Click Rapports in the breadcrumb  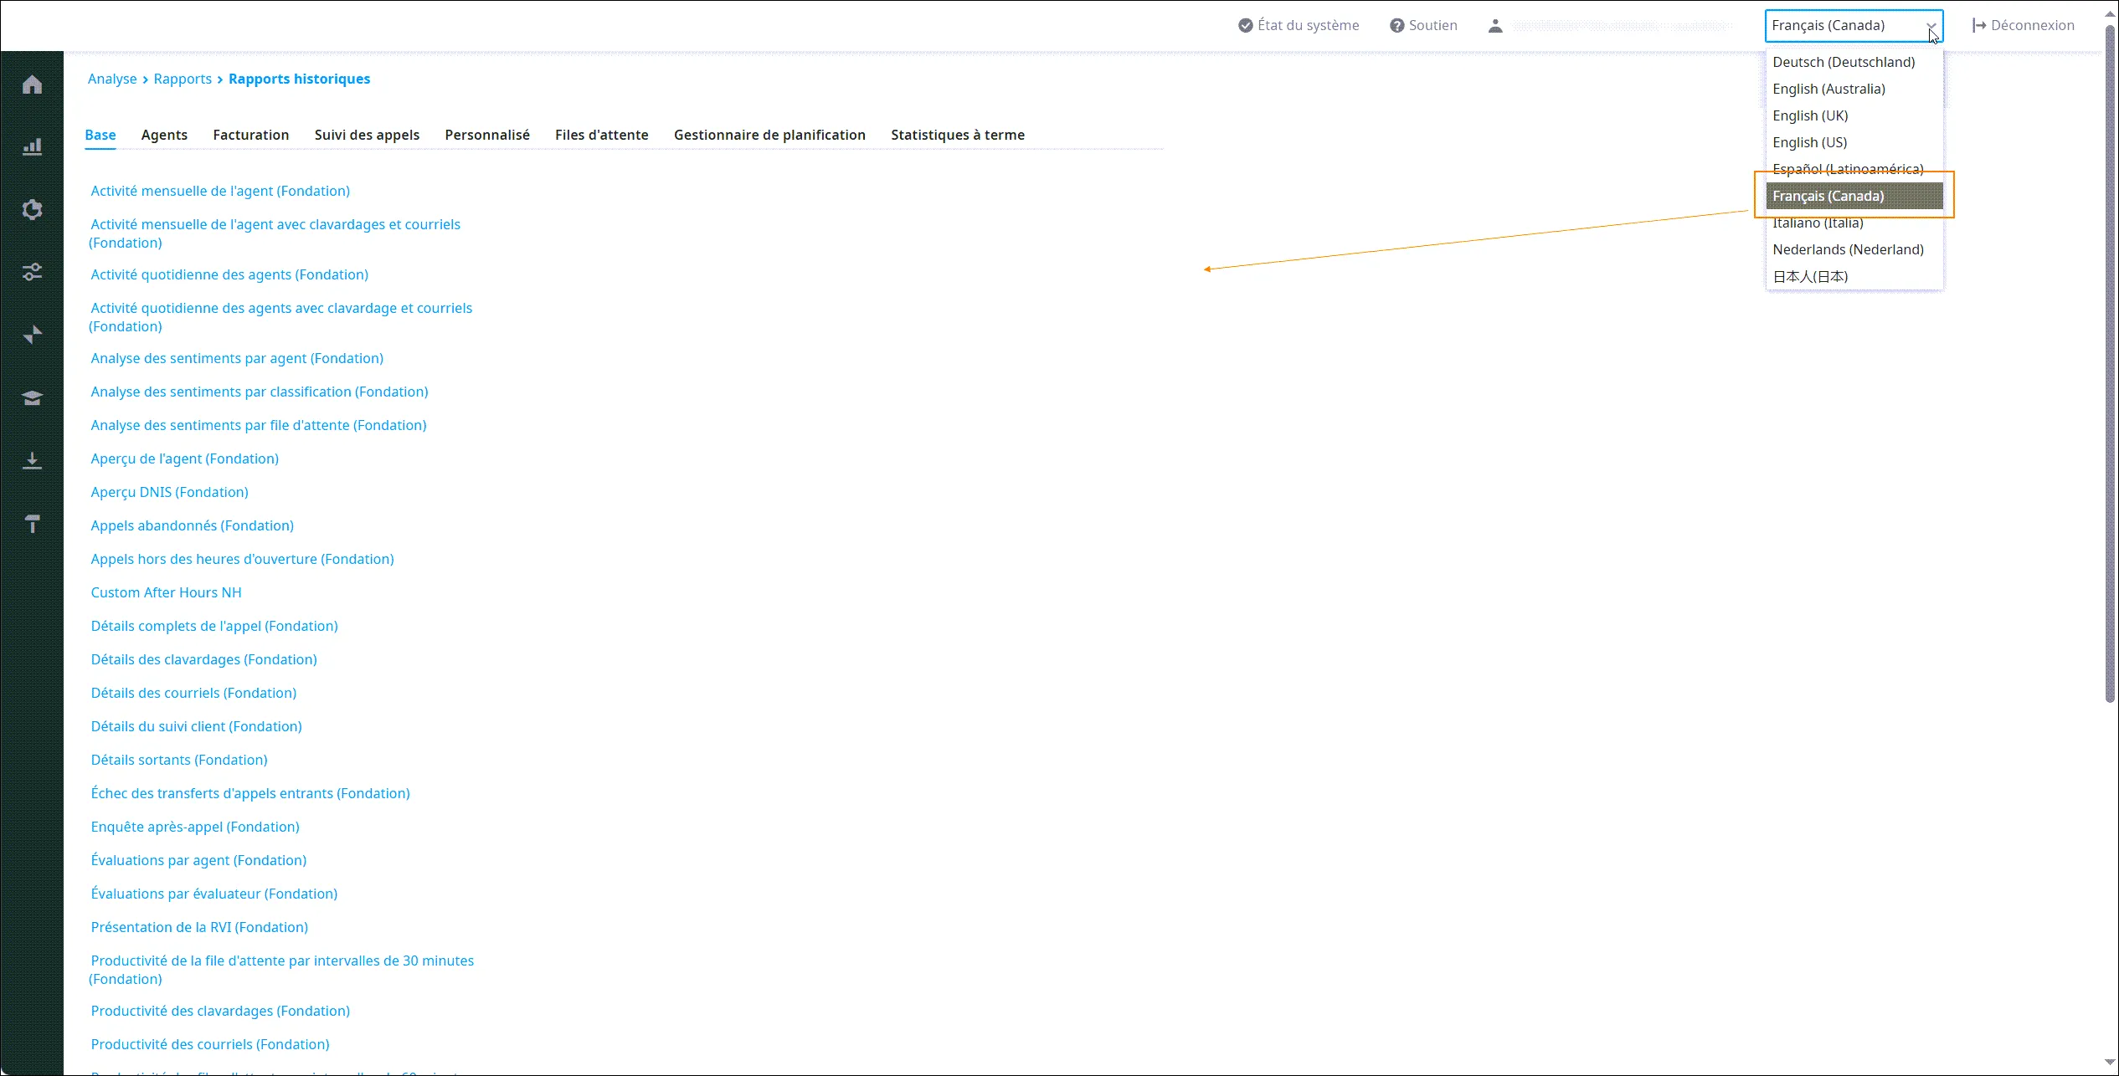[183, 79]
